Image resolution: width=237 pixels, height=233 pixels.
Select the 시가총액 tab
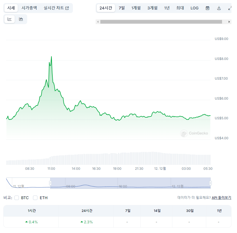coord(29,8)
